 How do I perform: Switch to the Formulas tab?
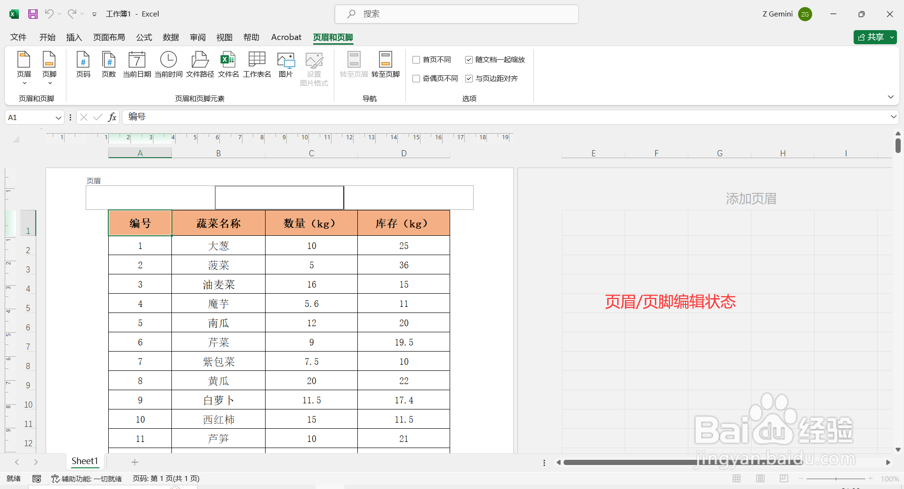(144, 37)
